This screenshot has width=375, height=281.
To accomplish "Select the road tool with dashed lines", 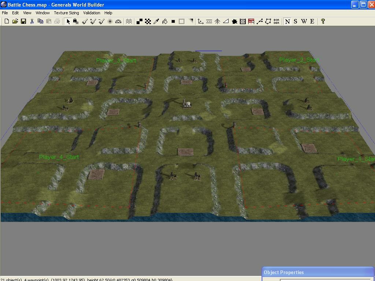I will pos(209,22).
